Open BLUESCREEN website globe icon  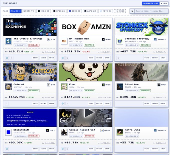7,149
